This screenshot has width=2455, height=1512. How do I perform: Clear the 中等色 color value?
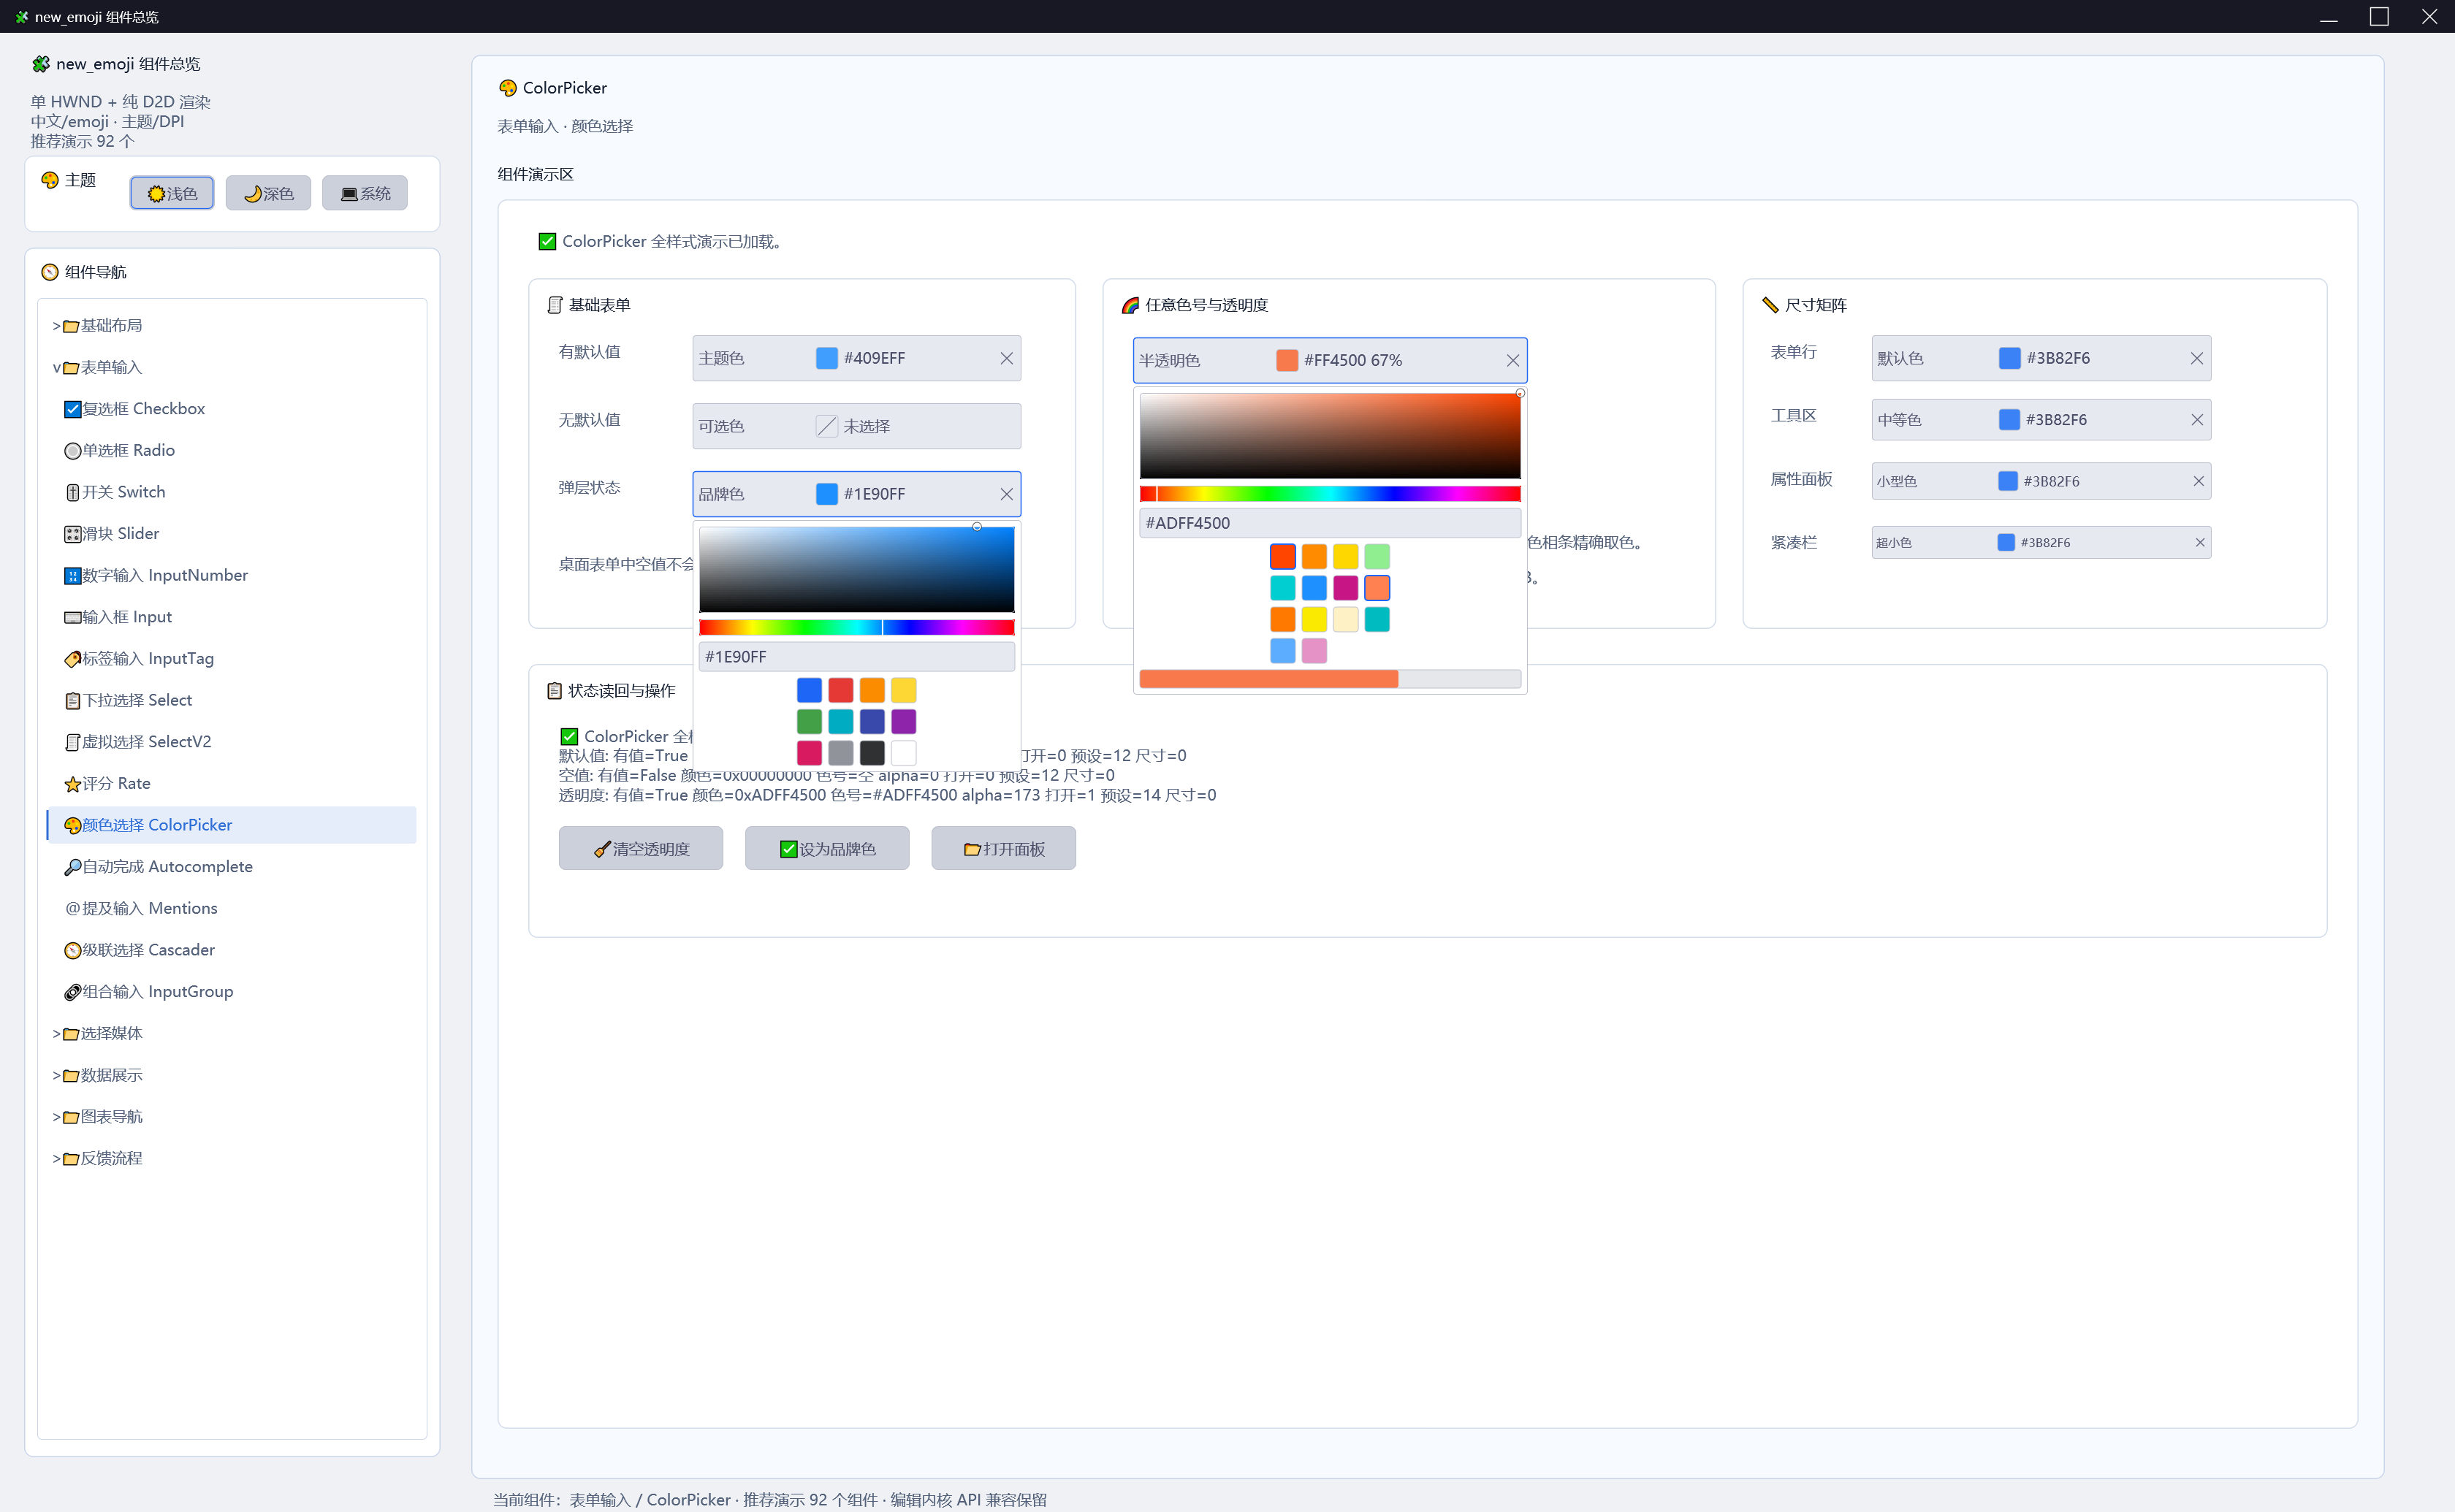(2197, 420)
